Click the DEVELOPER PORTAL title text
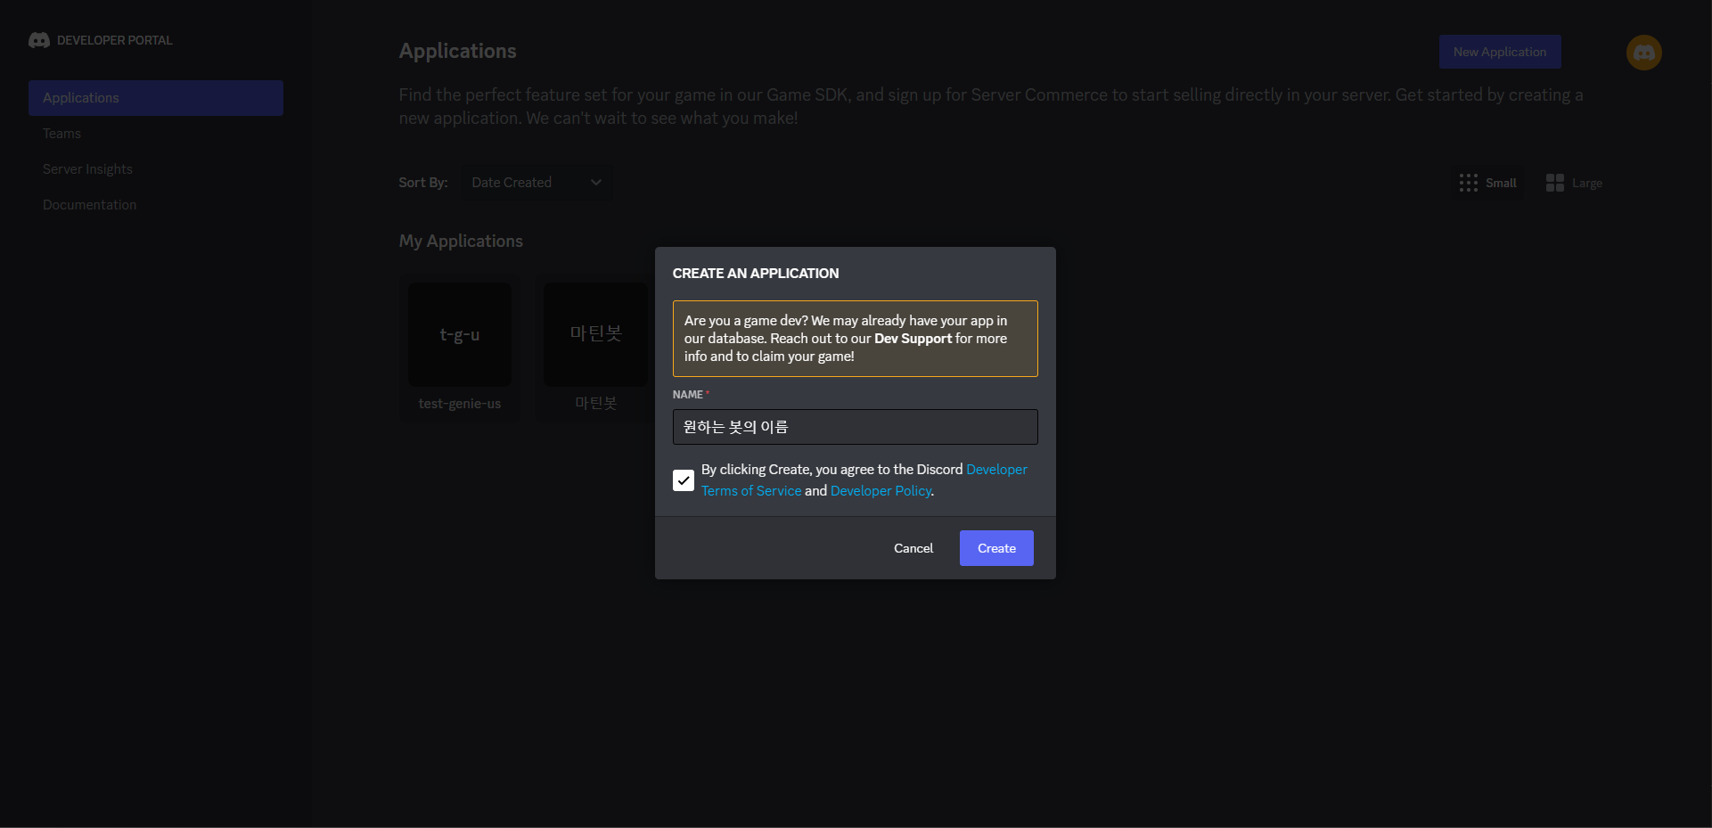The height and width of the screenshot is (828, 1712). click(115, 40)
